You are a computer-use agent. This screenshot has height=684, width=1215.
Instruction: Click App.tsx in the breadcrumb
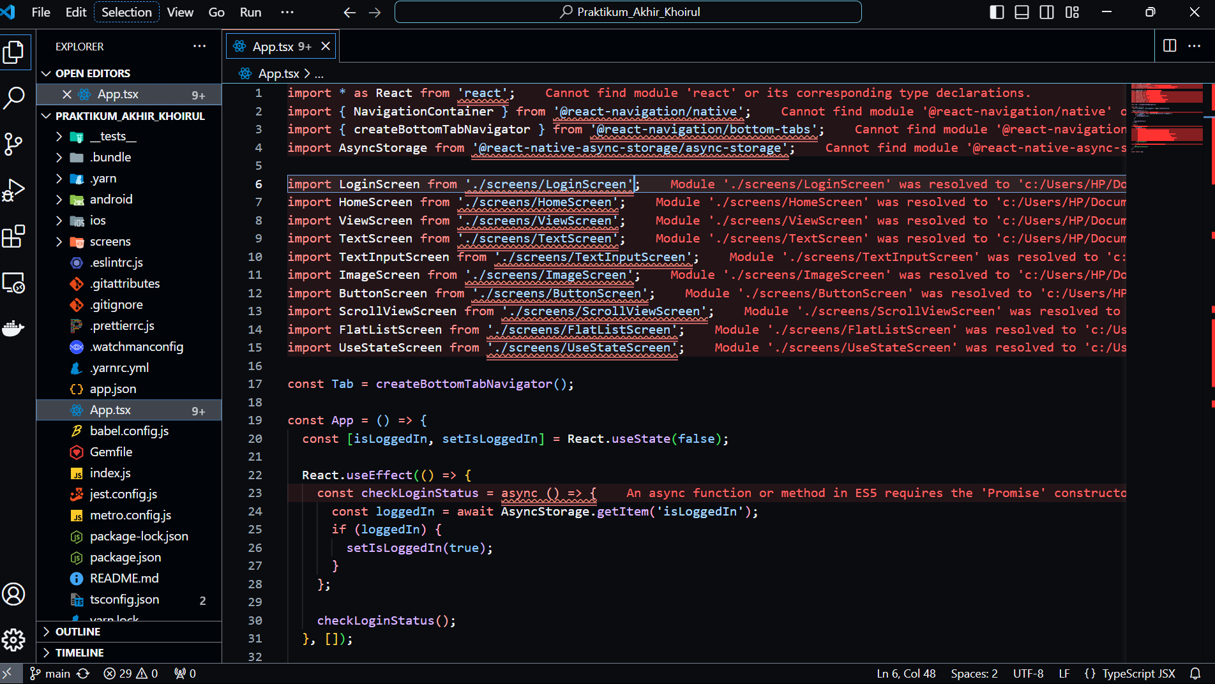(x=278, y=73)
